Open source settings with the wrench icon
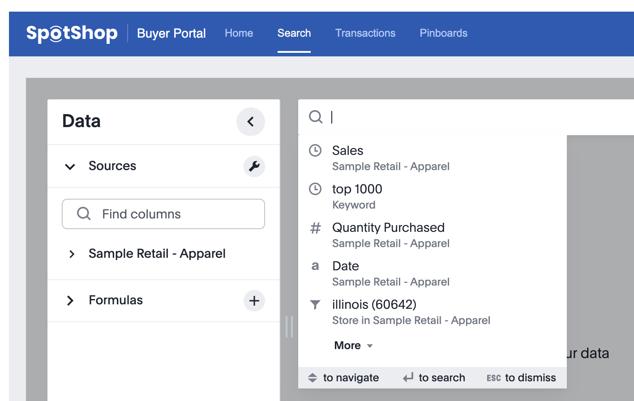This screenshot has width=634, height=401. (x=254, y=166)
